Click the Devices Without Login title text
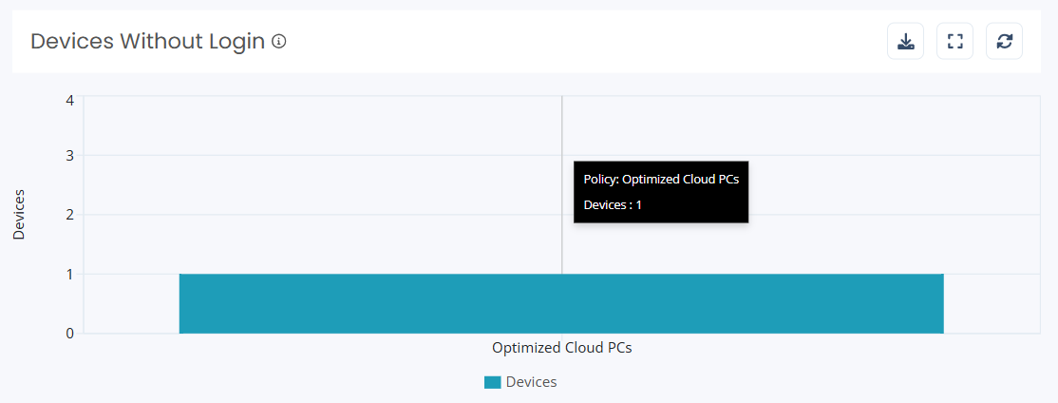The image size is (1058, 403). pyautogui.click(x=148, y=42)
